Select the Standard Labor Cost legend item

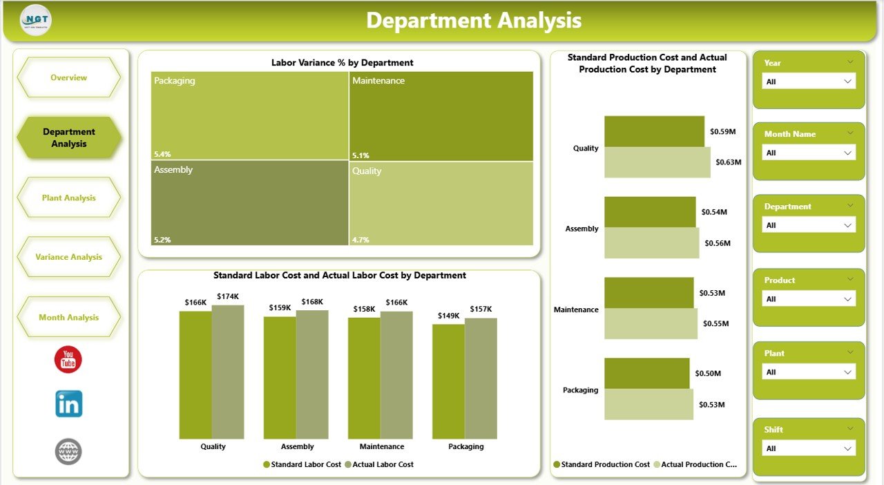pyautogui.click(x=304, y=464)
